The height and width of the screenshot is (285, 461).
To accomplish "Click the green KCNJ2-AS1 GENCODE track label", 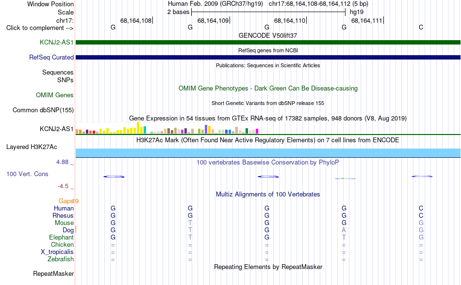I will pos(56,42).
